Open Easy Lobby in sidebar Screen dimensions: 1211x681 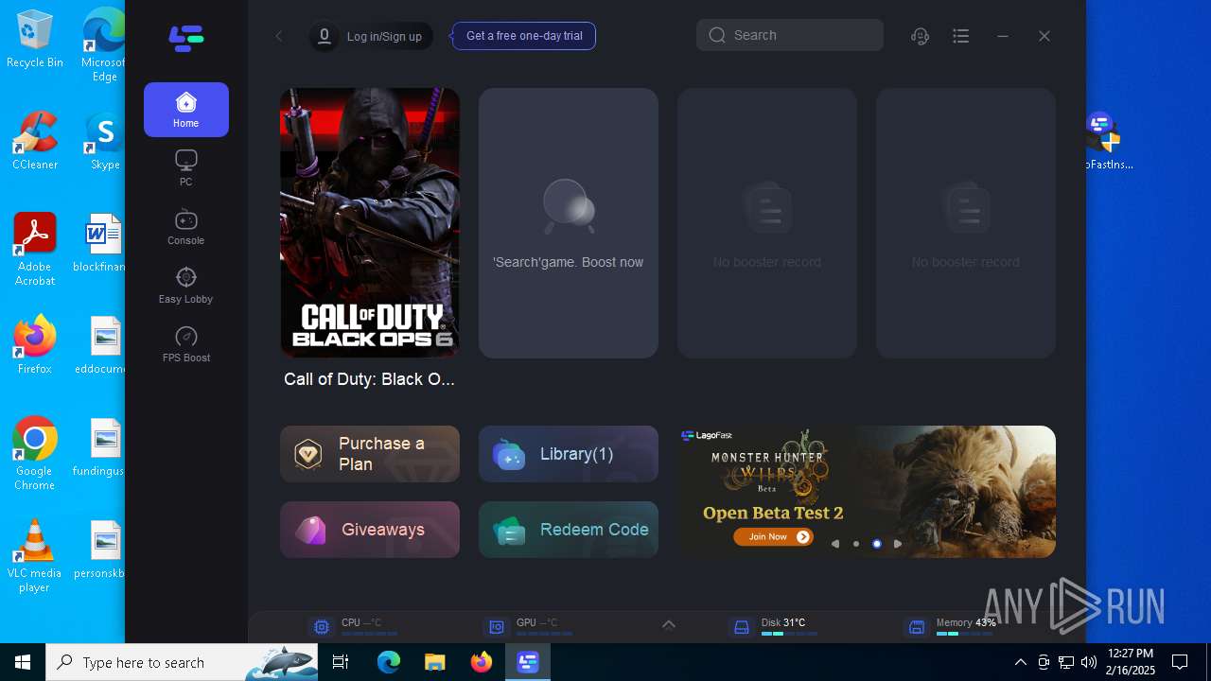pos(186,286)
